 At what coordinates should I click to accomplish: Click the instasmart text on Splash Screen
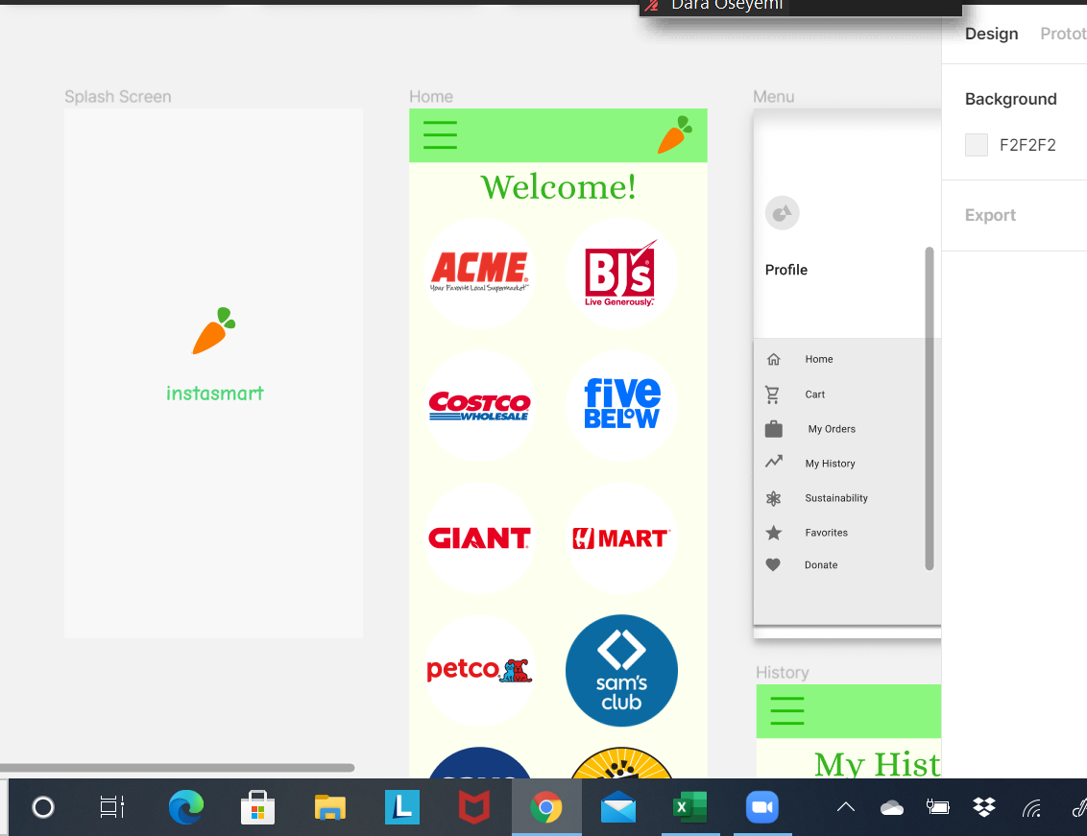tap(215, 394)
